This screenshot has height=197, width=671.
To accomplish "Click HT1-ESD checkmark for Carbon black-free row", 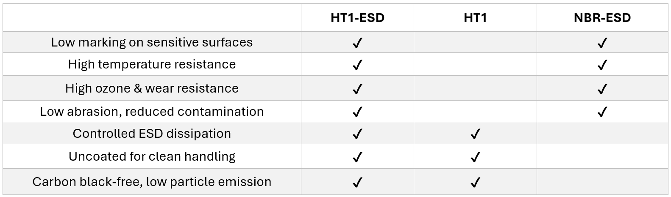I will [357, 183].
